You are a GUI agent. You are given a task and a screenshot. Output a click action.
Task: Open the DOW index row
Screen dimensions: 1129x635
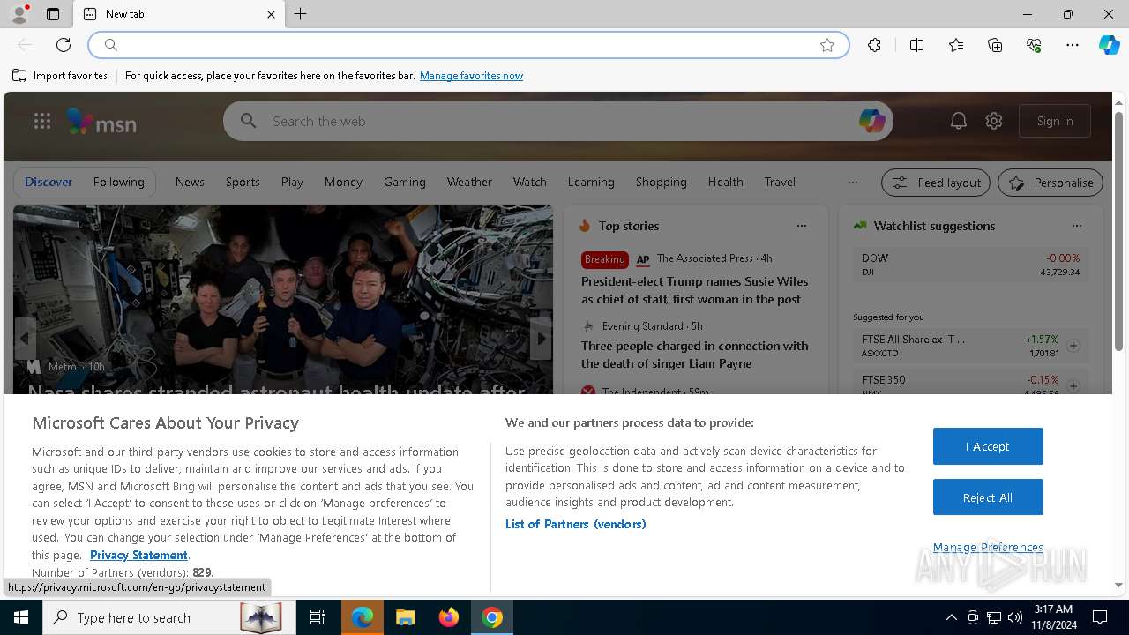pos(970,265)
